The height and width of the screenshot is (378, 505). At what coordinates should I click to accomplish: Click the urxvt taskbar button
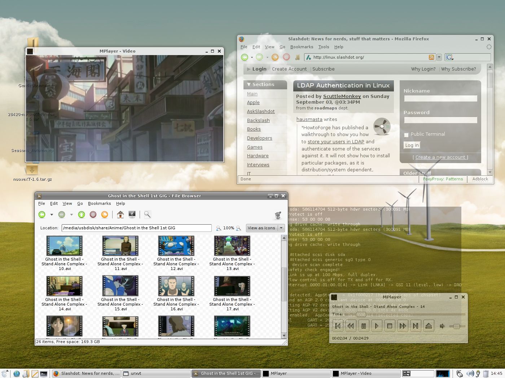[155, 374]
